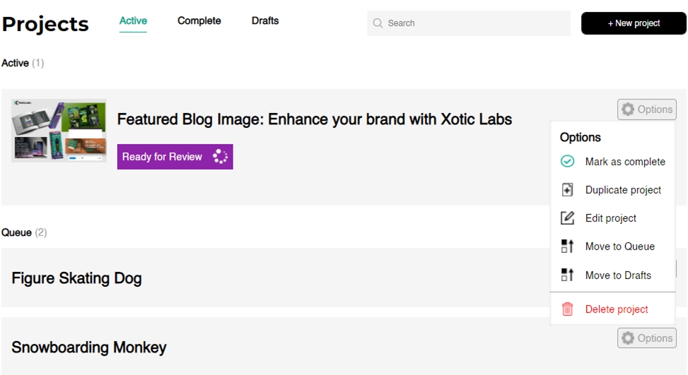Open the Xotic Labs project thumbnail
This screenshot has width=688, height=375.
(x=59, y=131)
